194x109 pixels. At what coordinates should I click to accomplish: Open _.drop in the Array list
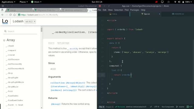click(9, 73)
